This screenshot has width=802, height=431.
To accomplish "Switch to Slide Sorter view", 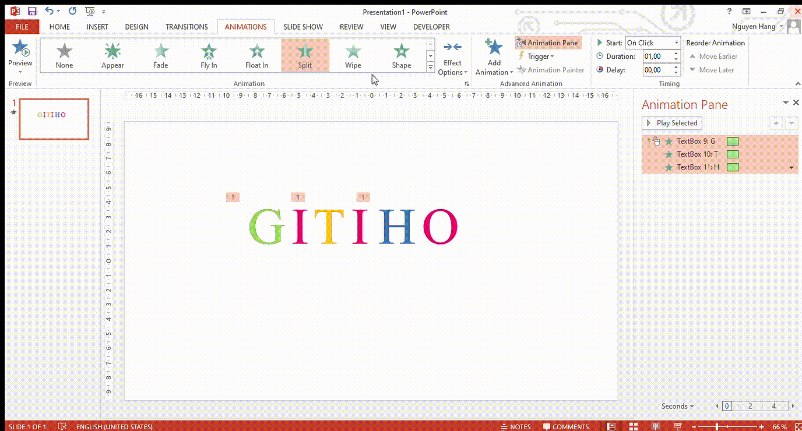I will (x=633, y=426).
